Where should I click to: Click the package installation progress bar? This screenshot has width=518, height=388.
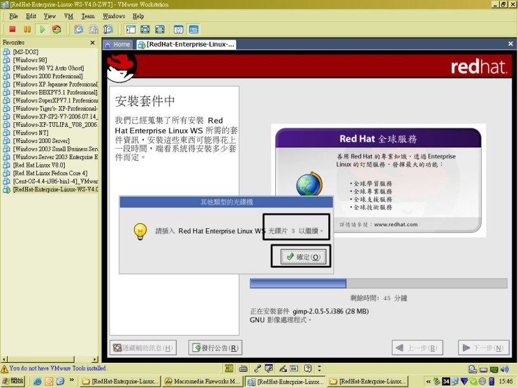(379, 283)
